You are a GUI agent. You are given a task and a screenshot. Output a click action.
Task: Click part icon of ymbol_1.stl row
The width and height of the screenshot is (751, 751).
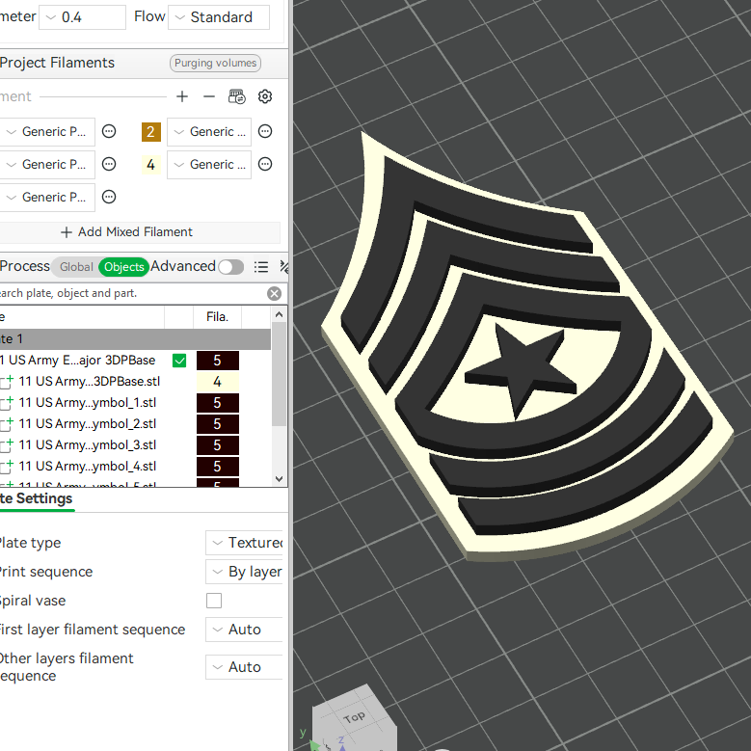click(7, 403)
